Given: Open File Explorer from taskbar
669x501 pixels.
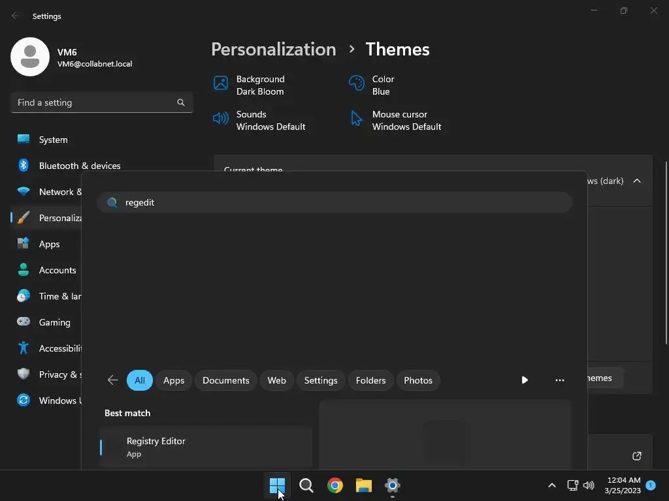Looking at the screenshot, I should (364, 485).
